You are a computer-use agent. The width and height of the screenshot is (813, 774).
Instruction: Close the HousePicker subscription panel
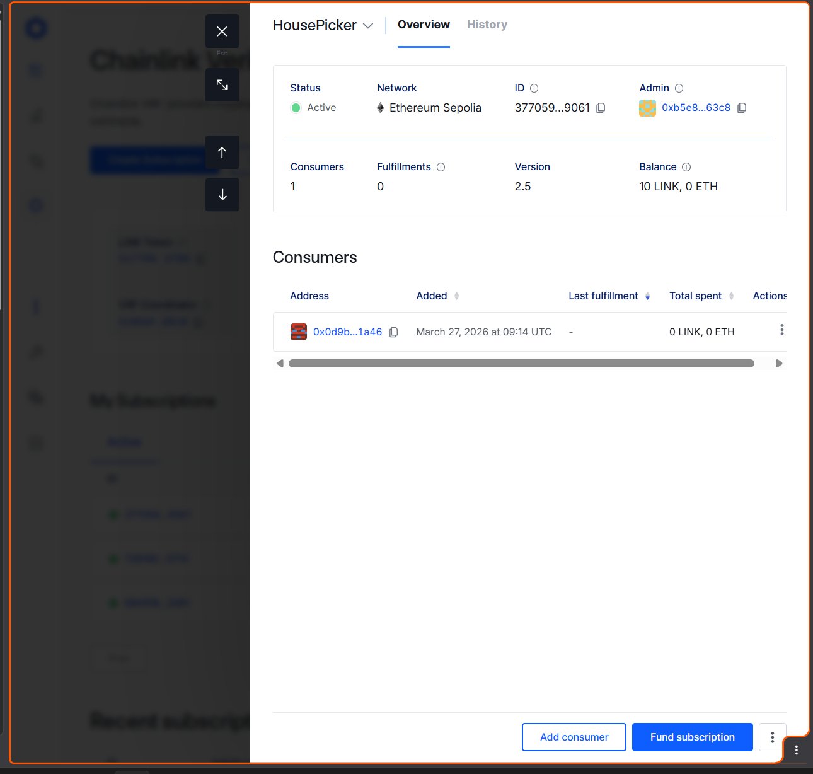pyautogui.click(x=222, y=32)
